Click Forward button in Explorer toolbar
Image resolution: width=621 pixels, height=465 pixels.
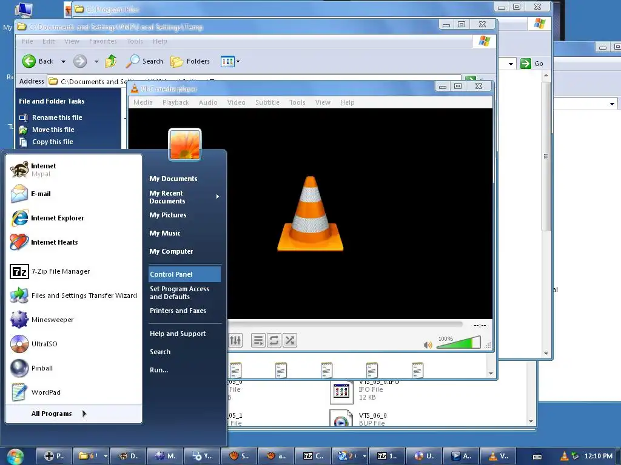click(x=80, y=61)
